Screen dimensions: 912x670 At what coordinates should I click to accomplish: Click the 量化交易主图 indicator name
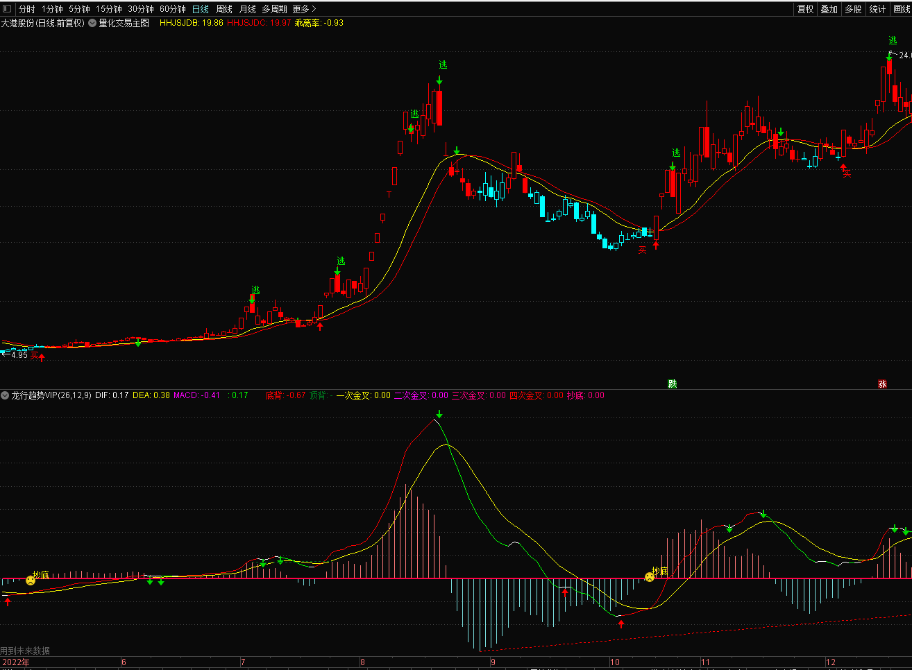coord(124,23)
